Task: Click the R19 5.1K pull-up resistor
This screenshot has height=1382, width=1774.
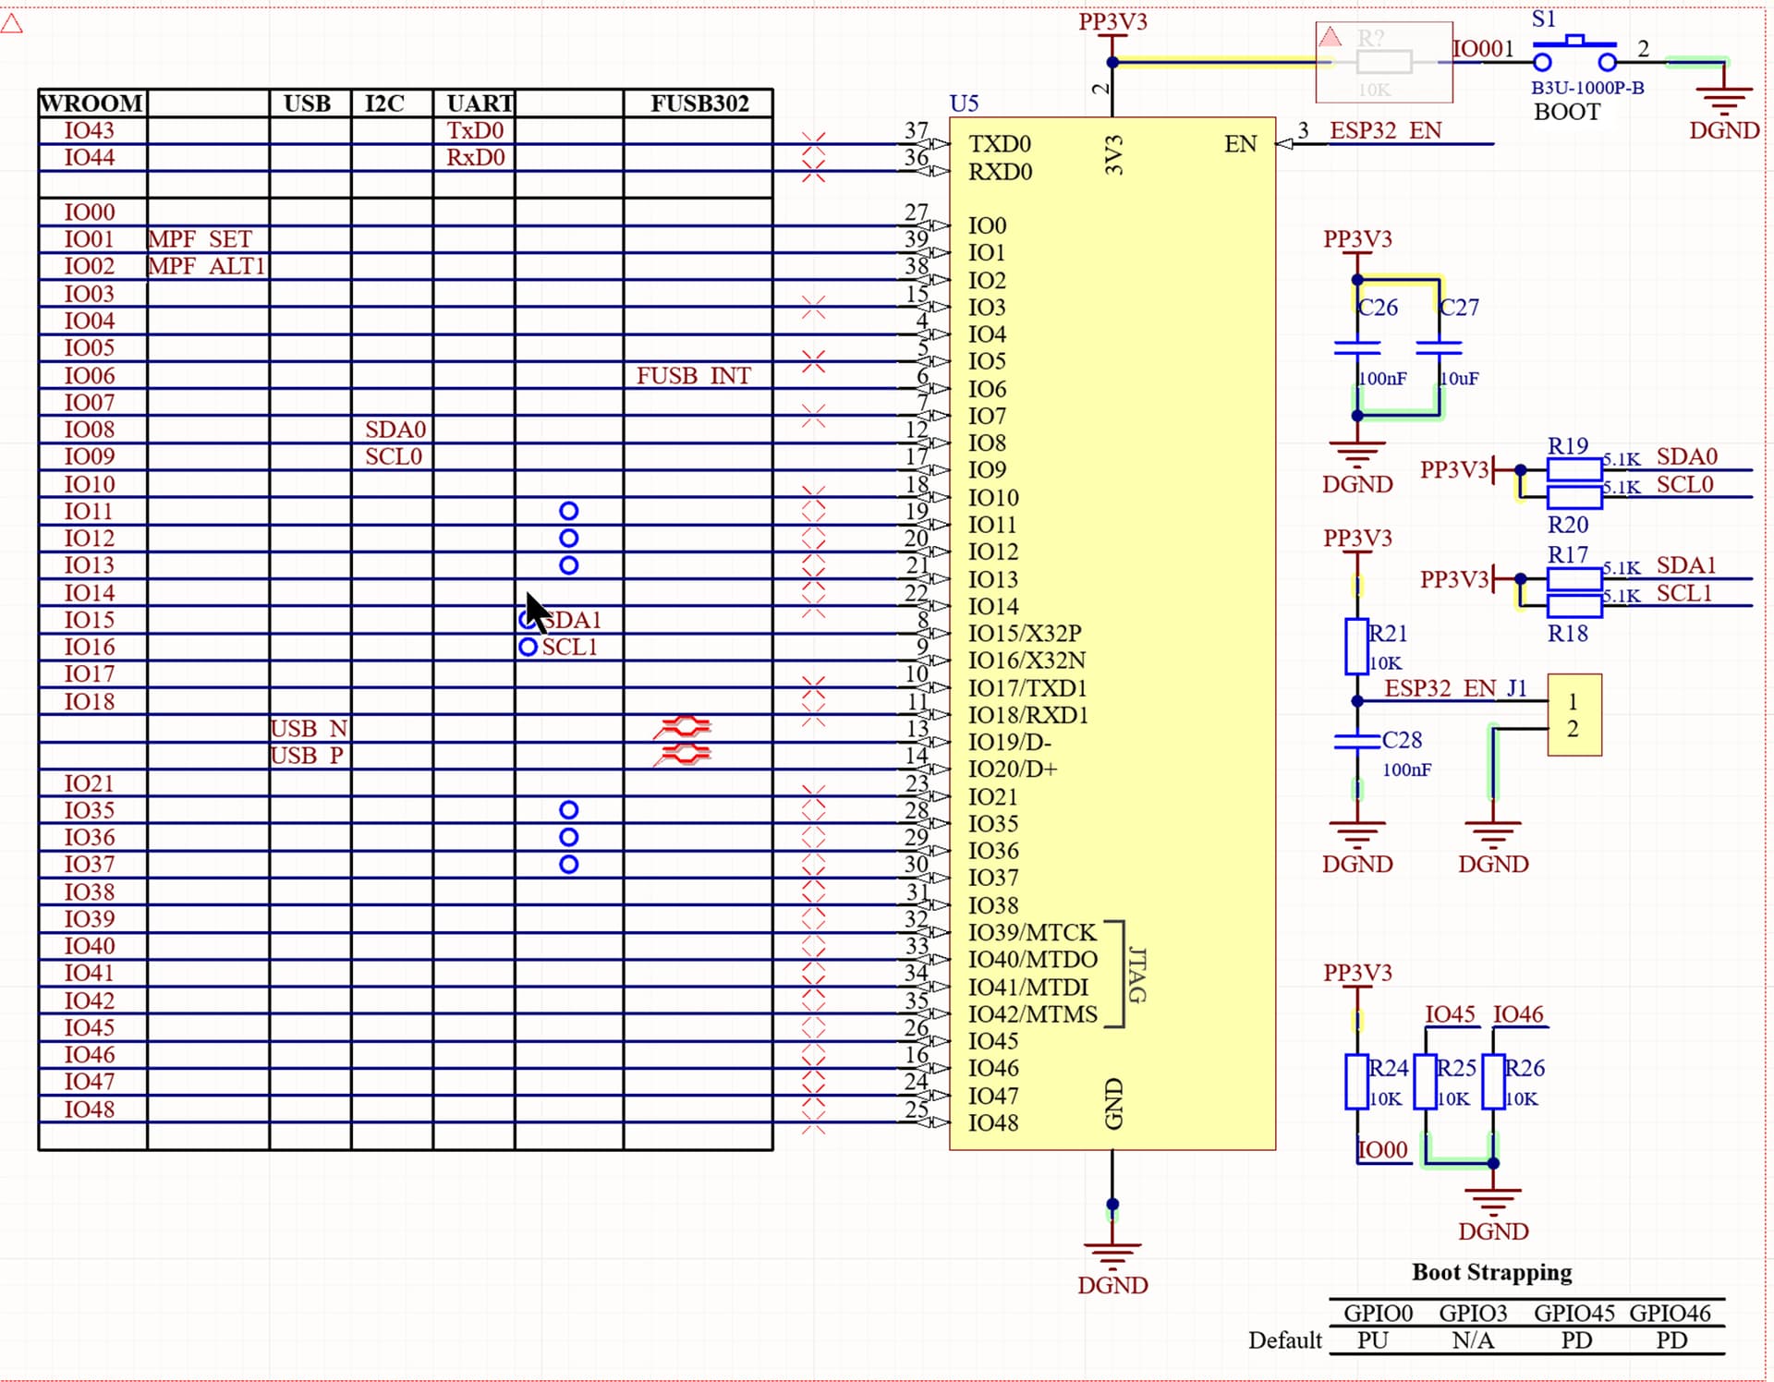Action: tap(1574, 469)
